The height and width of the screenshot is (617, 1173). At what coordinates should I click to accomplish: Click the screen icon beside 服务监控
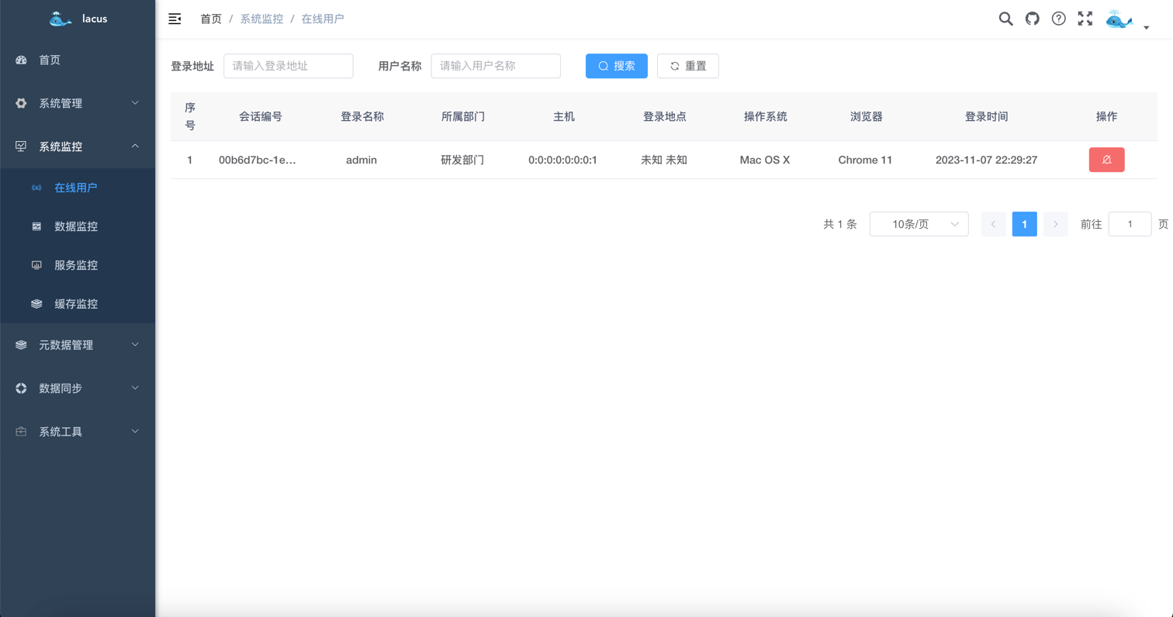click(x=36, y=265)
